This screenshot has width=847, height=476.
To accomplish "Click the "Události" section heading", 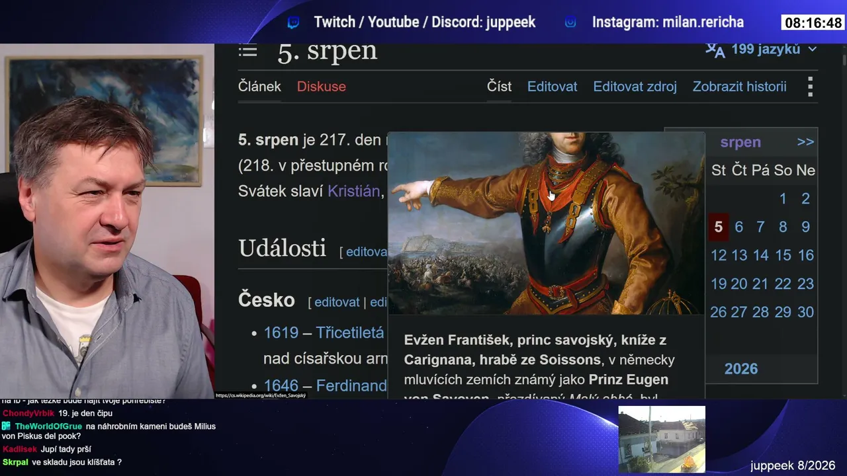I will tap(283, 249).
